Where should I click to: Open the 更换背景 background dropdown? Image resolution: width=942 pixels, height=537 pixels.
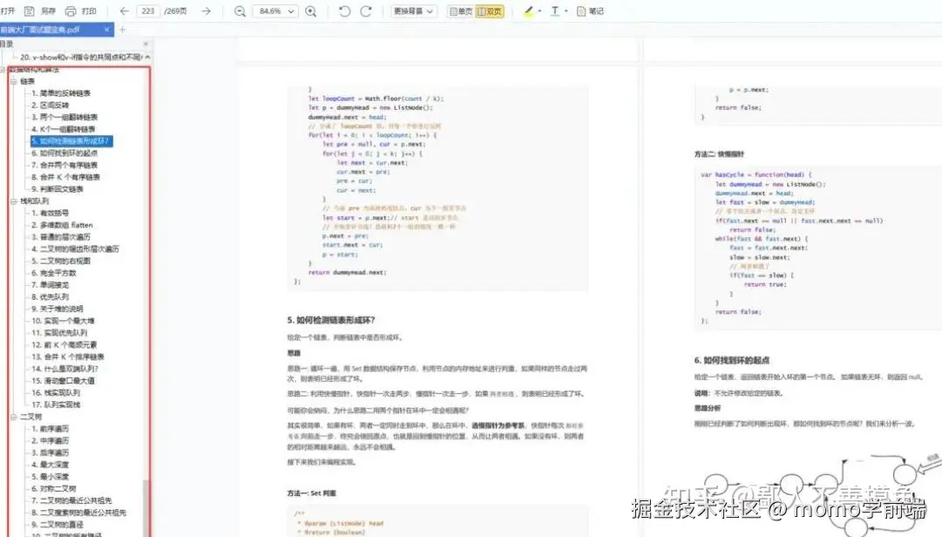(x=413, y=10)
